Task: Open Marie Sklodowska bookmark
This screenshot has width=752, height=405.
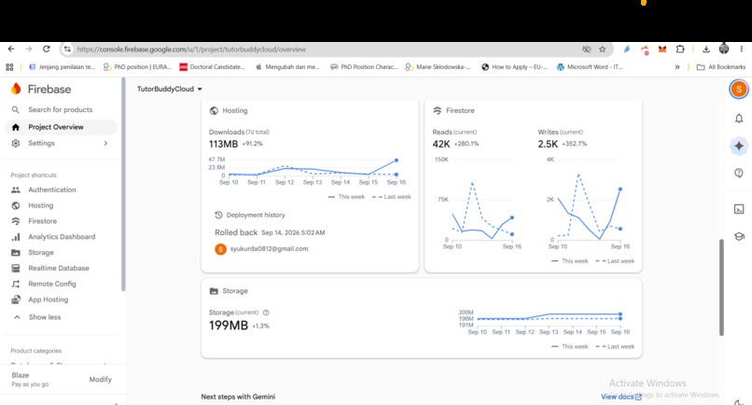Action: pos(439,67)
